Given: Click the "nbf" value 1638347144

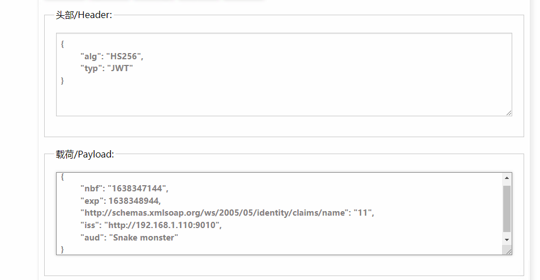Looking at the screenshot, I should [137, 189].
